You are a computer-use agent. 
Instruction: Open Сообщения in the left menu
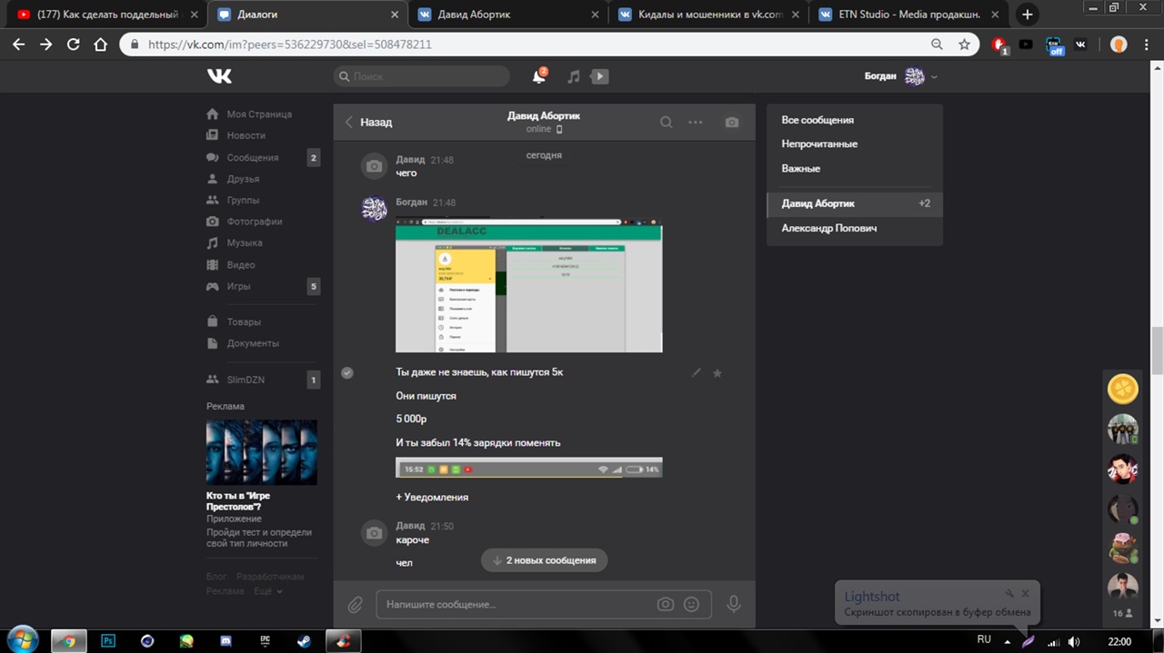252,158
